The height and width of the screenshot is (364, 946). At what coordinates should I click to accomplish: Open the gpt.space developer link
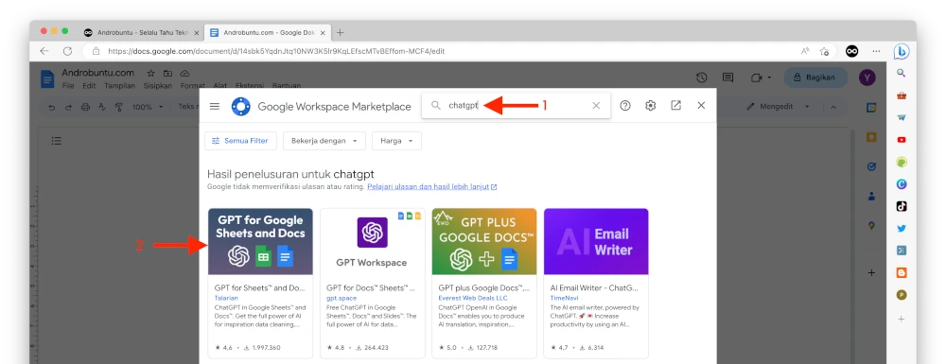pyautogui.click(x=342, y=298)
